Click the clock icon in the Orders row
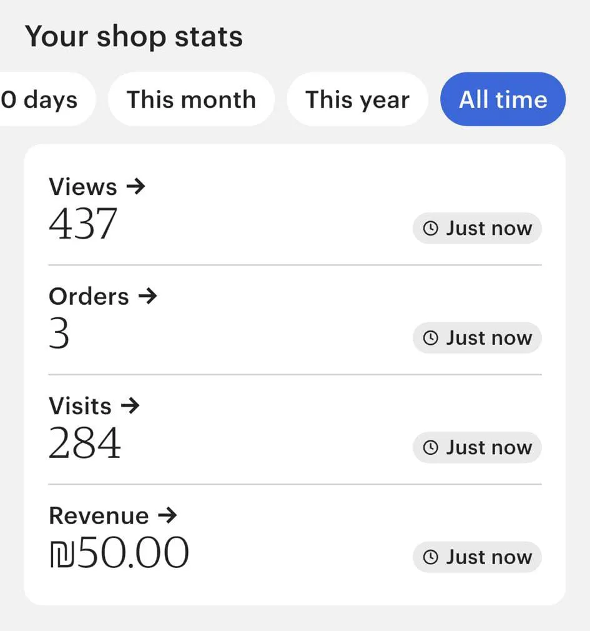Viewport: 590px width, 631px height. pyautogui.click(x=430, y=338)
